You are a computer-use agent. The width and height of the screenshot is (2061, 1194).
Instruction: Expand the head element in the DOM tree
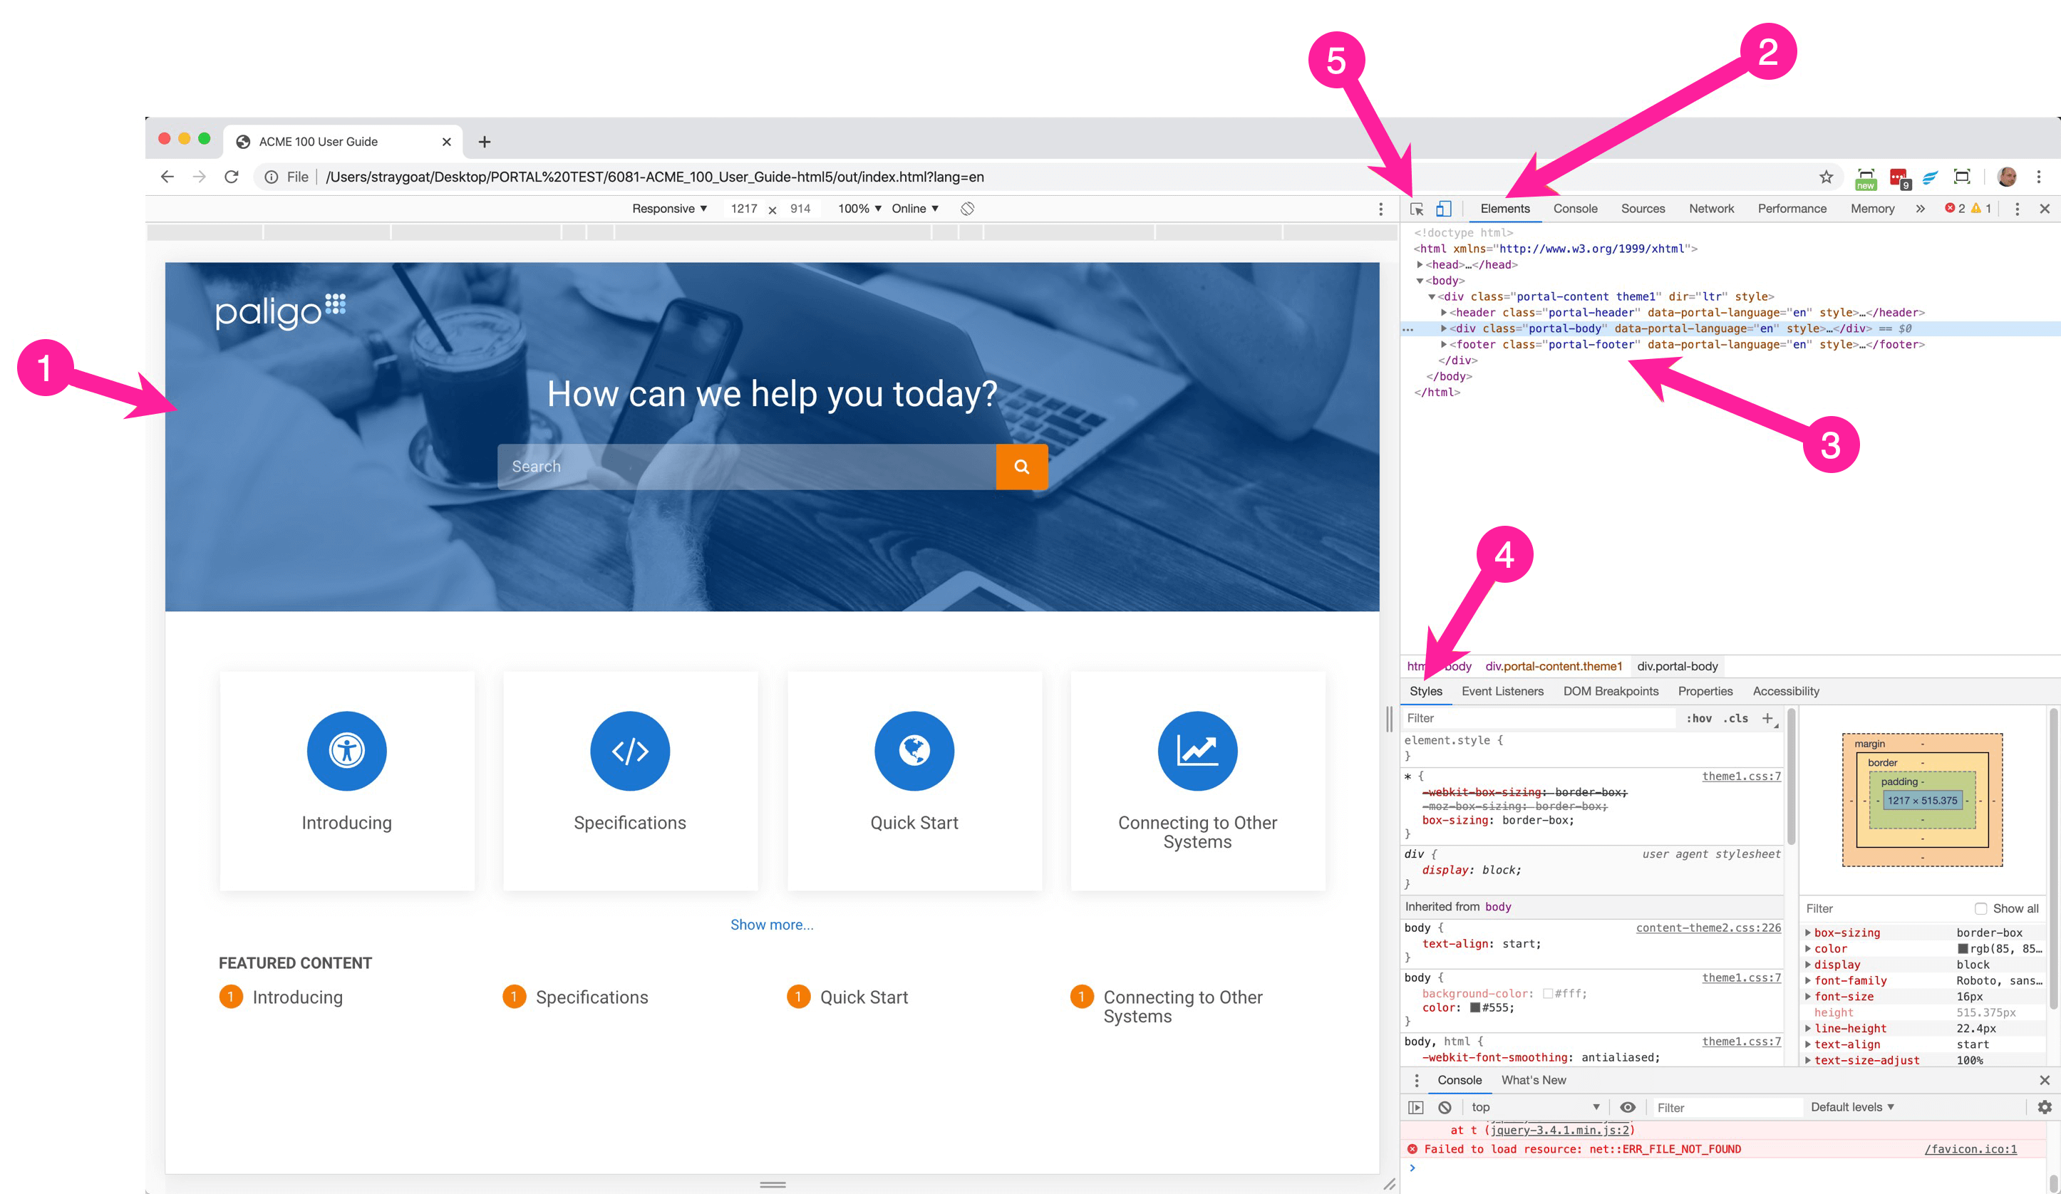pyautogui.click(x=1420, y=264)
